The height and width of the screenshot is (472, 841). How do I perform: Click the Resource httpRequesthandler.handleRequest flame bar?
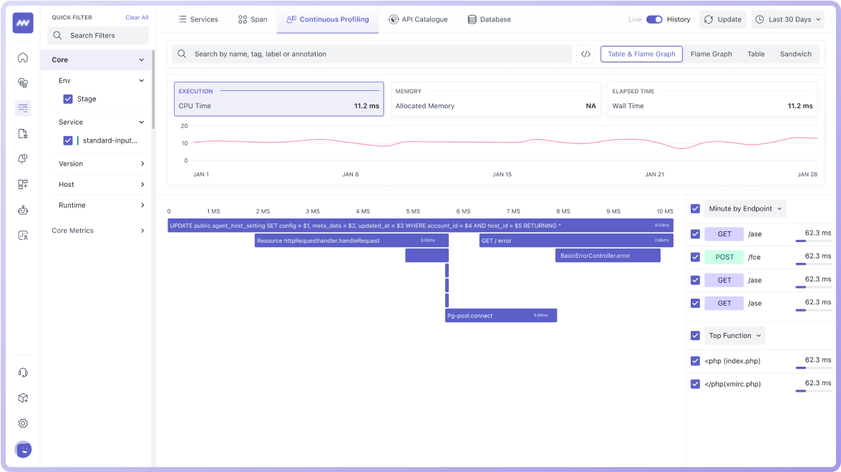pos(352,241)
